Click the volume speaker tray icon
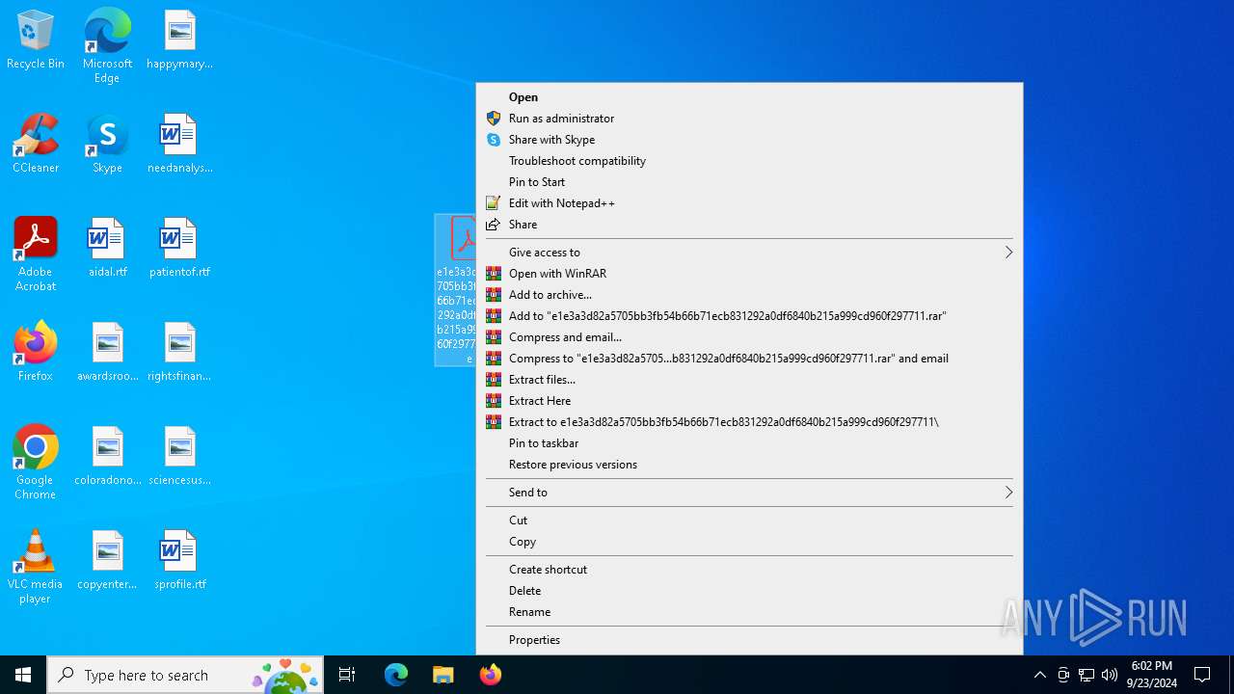The width and height of the screenshot is (1234, 694). coord(1110,675)
